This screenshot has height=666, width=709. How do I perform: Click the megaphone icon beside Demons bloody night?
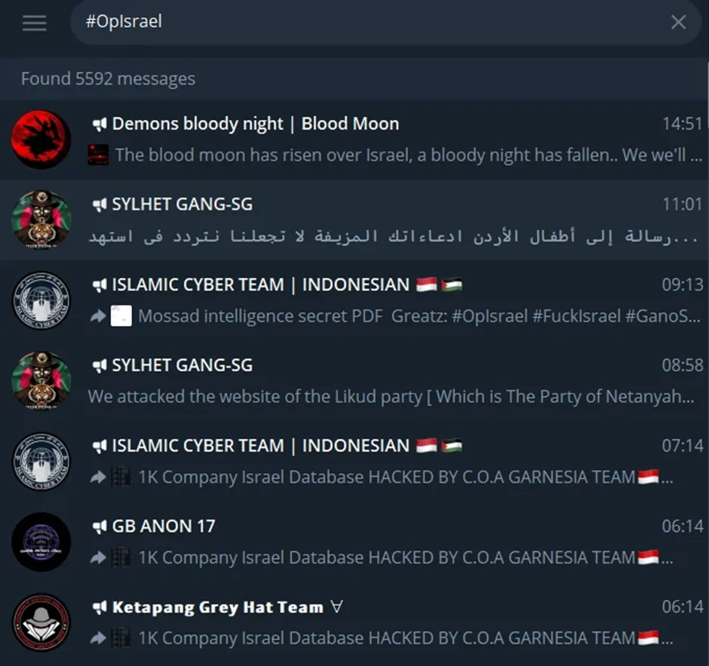click(99, 124)
